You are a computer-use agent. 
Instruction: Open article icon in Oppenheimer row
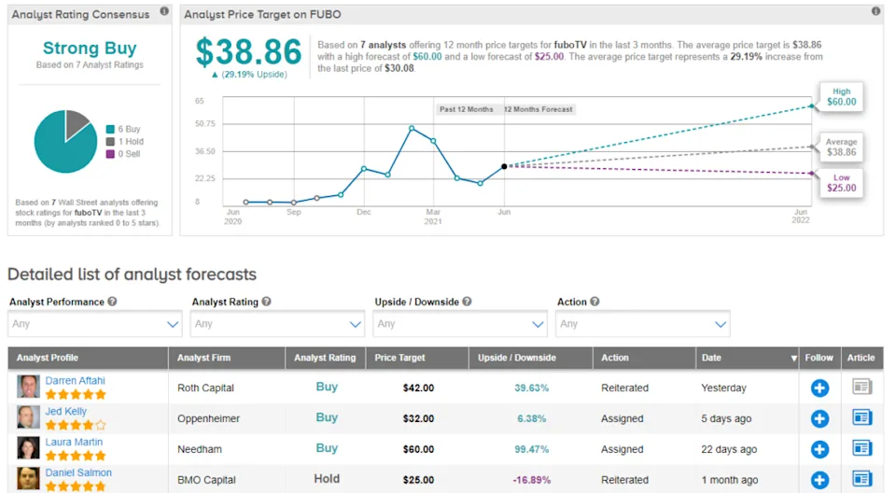point(862,417)
